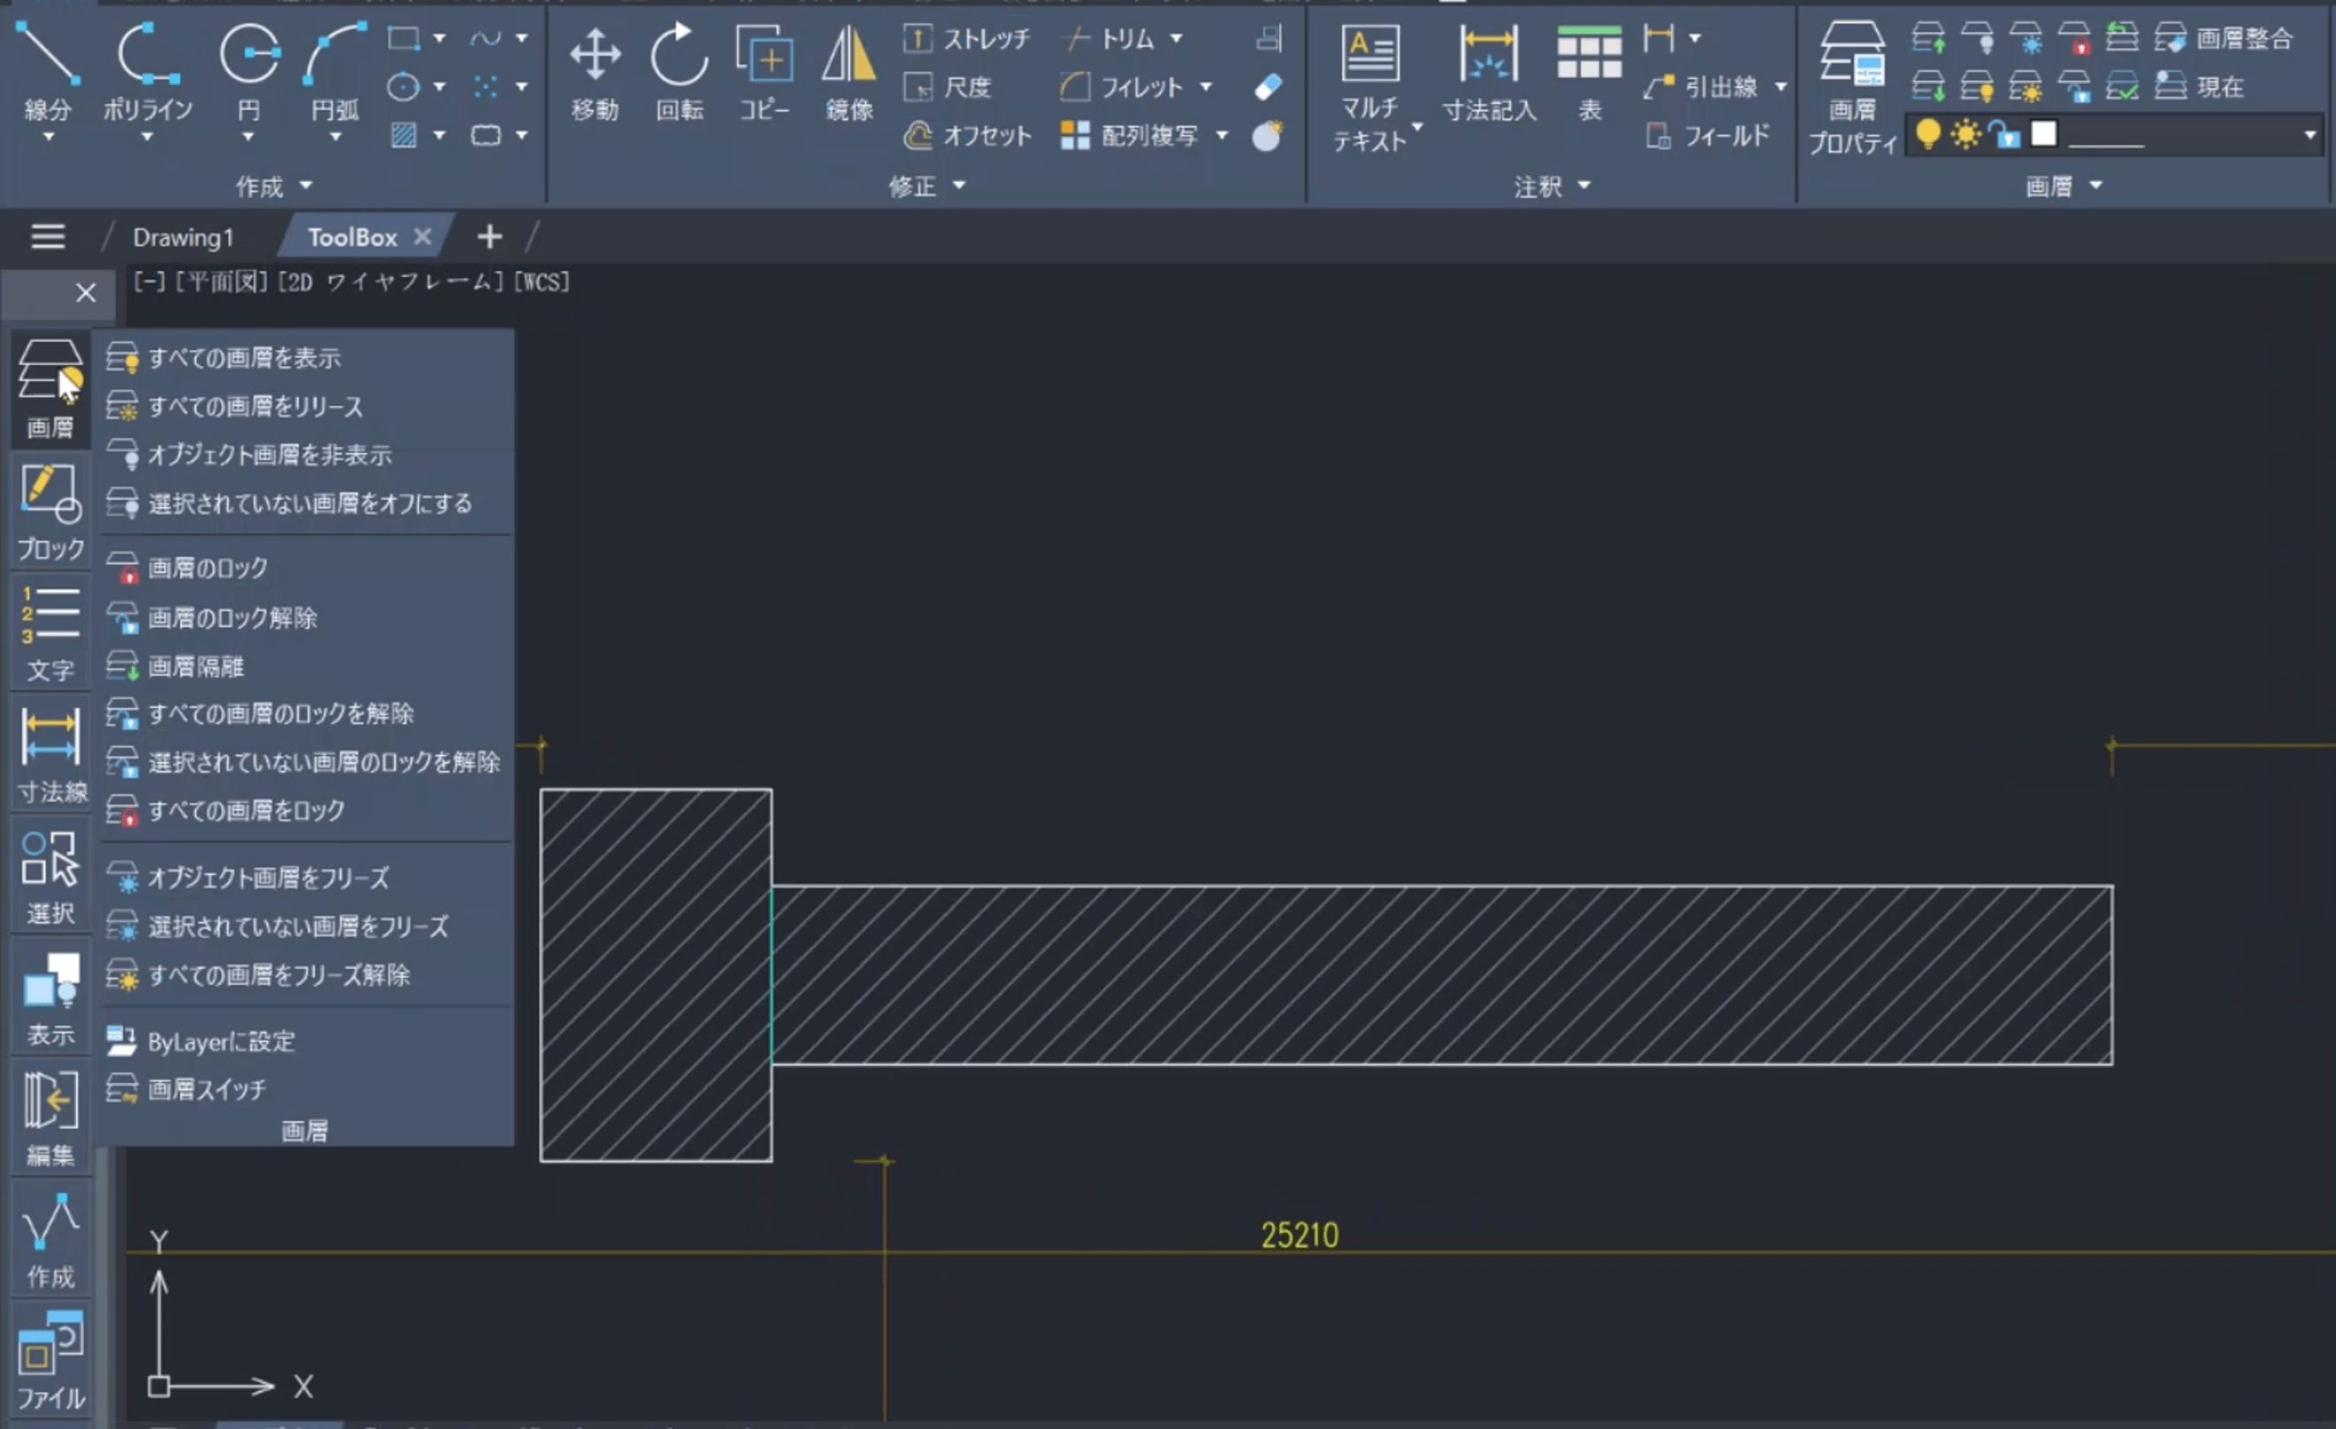Open the ファイル toolbox category
The width and height of the screenshot is (2336, 1429).
pyautogui.click(x=50, y=1360)
